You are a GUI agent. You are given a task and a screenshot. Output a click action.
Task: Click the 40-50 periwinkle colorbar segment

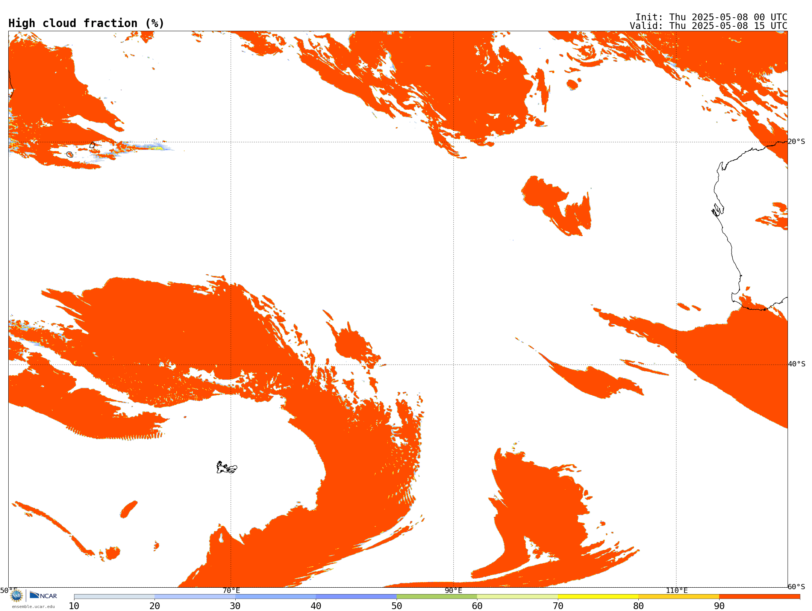tap(356, 597)
